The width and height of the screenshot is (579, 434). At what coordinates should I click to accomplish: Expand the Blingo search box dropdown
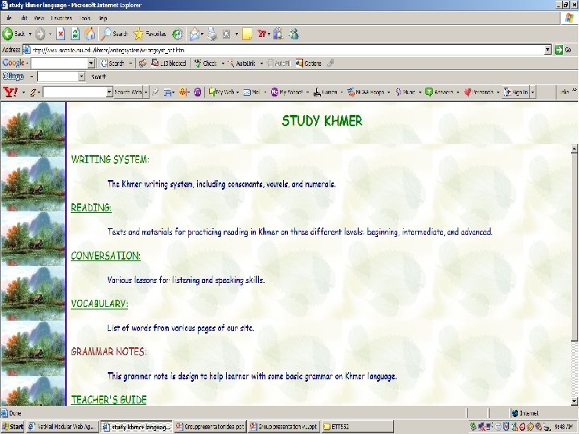tap(81, 77)
